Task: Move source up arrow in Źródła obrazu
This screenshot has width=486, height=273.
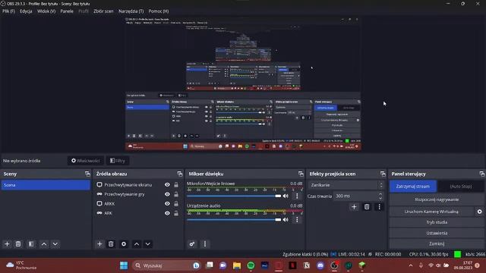Action: pos(137,244)
